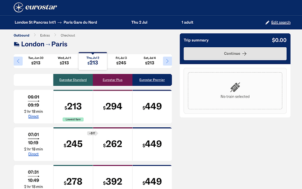Click the 10:19 arrival time
The image size is (302, 189).
(33, 143)
